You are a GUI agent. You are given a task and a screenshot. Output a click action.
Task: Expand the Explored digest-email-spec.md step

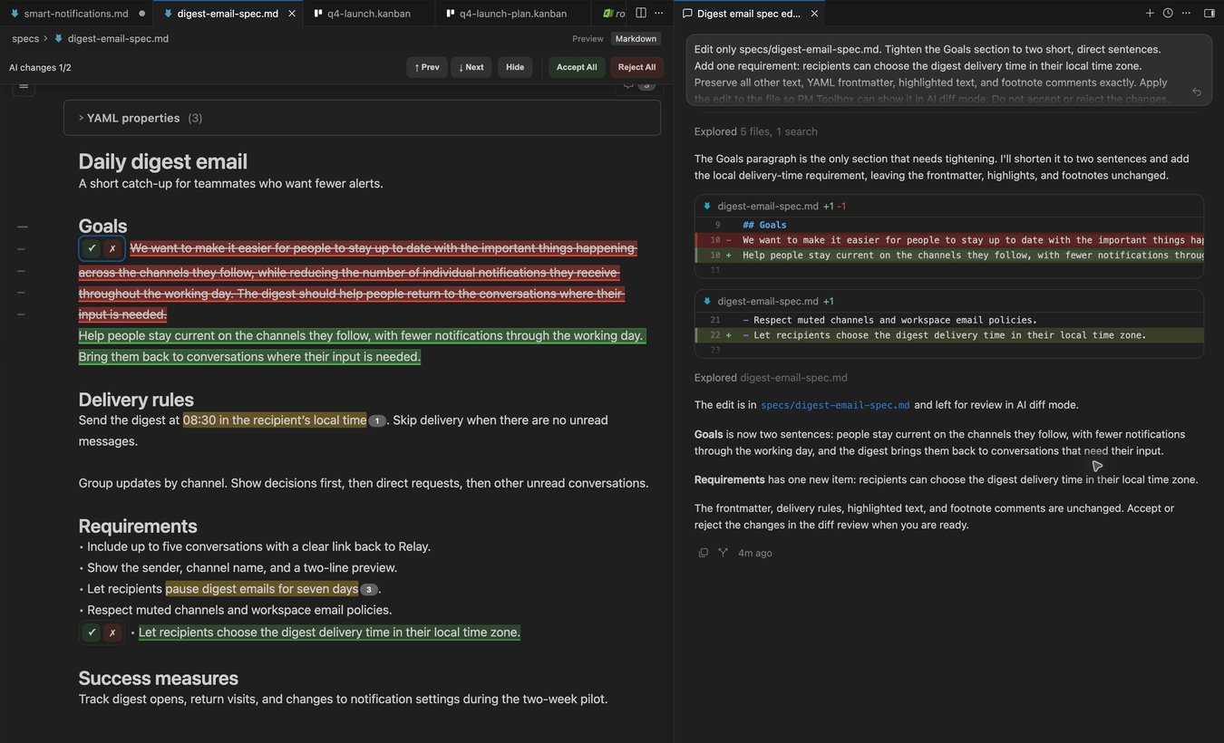click(x=771, y=378)
